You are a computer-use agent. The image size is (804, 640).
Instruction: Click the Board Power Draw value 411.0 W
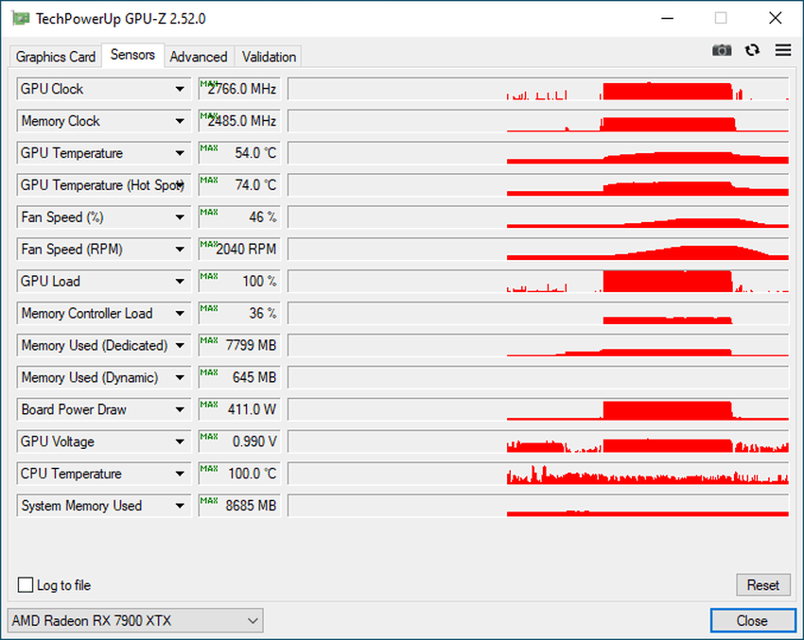[239, 409]
